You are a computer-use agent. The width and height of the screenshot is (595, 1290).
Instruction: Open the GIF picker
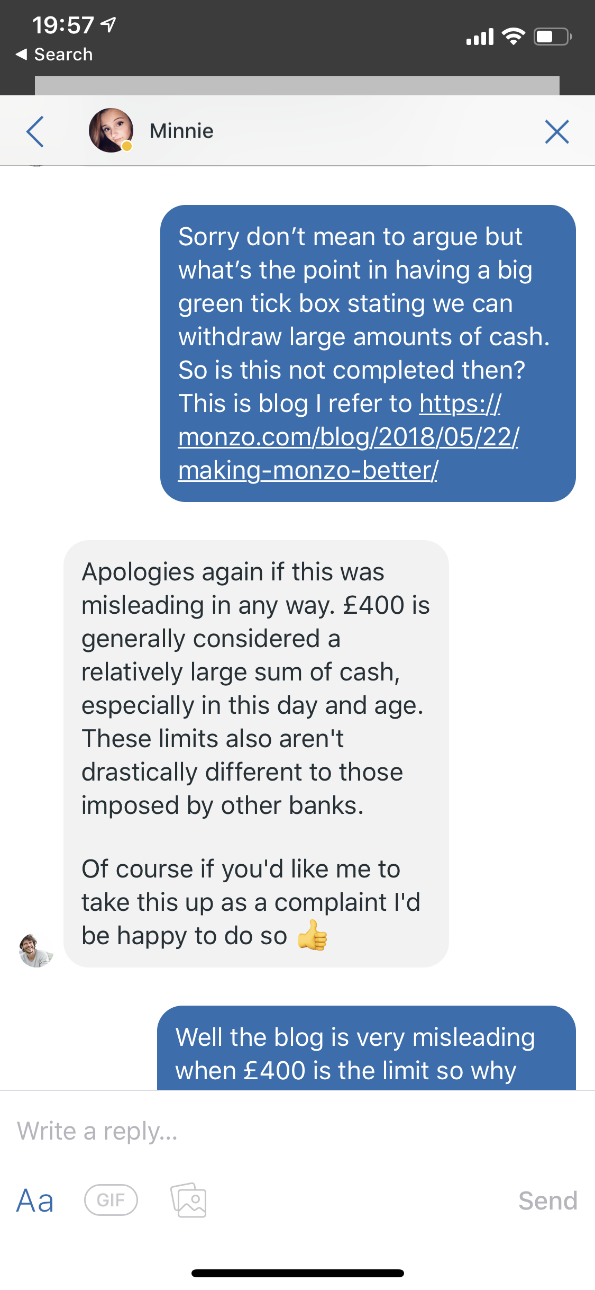click(x=111, y=1200)
